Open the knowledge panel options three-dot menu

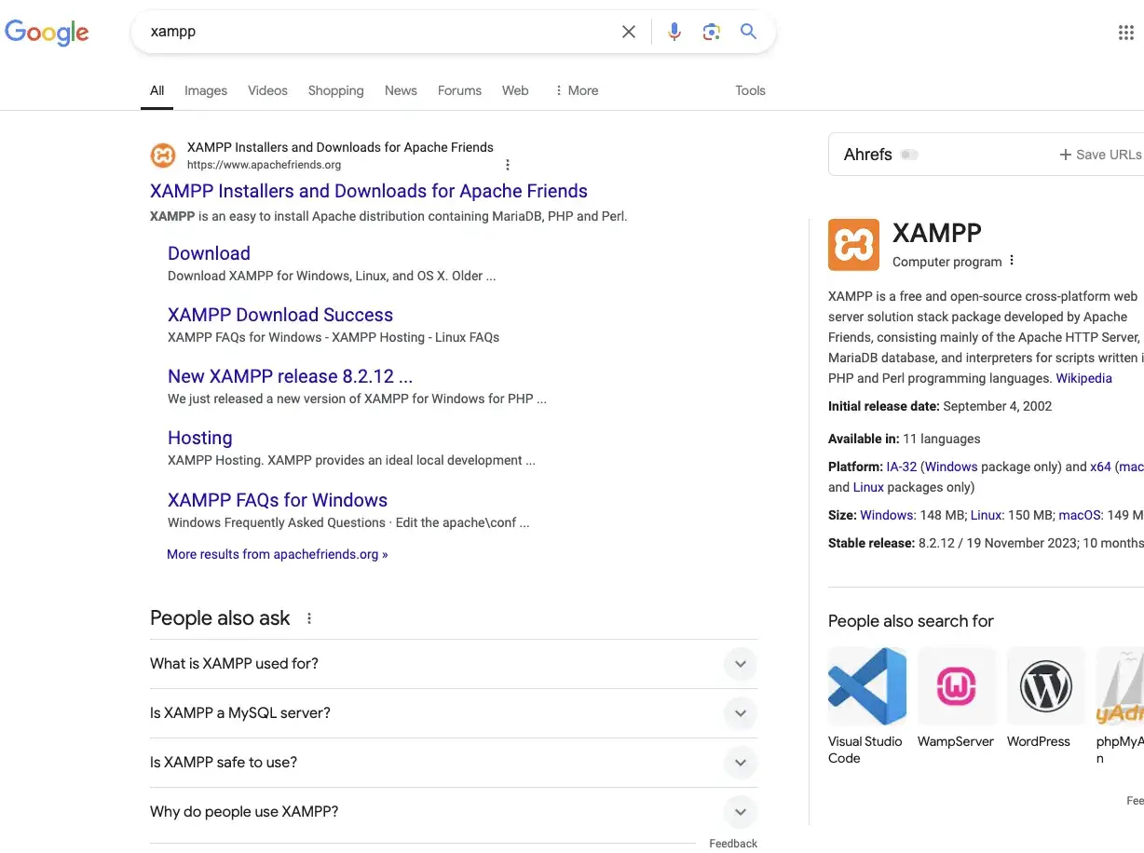[1012, 261]
